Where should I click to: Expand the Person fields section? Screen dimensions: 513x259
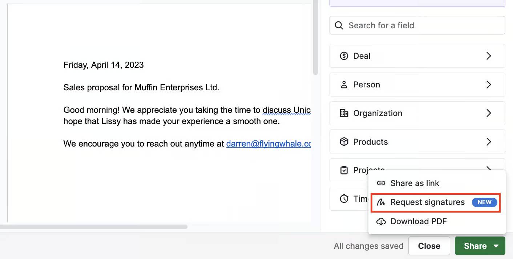tap(489, 84)
